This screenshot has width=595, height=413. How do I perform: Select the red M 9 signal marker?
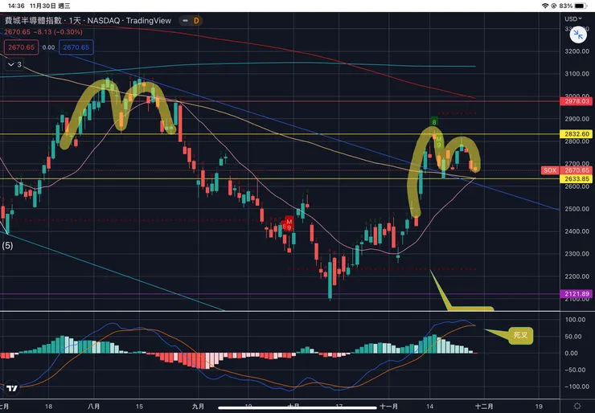click(x=289, y=224)
